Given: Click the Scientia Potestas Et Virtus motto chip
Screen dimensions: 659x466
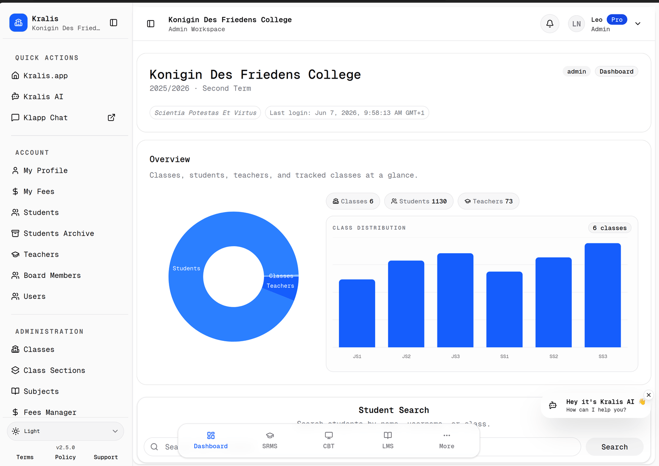Looking at the screenshot, I should (x=205, y=113).
